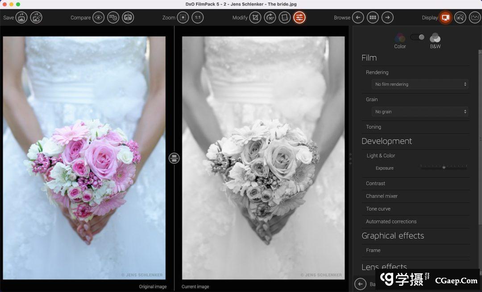Zoom to 1:1 view
The width and height of the screenshot is (482, 292).
(198, 18)
